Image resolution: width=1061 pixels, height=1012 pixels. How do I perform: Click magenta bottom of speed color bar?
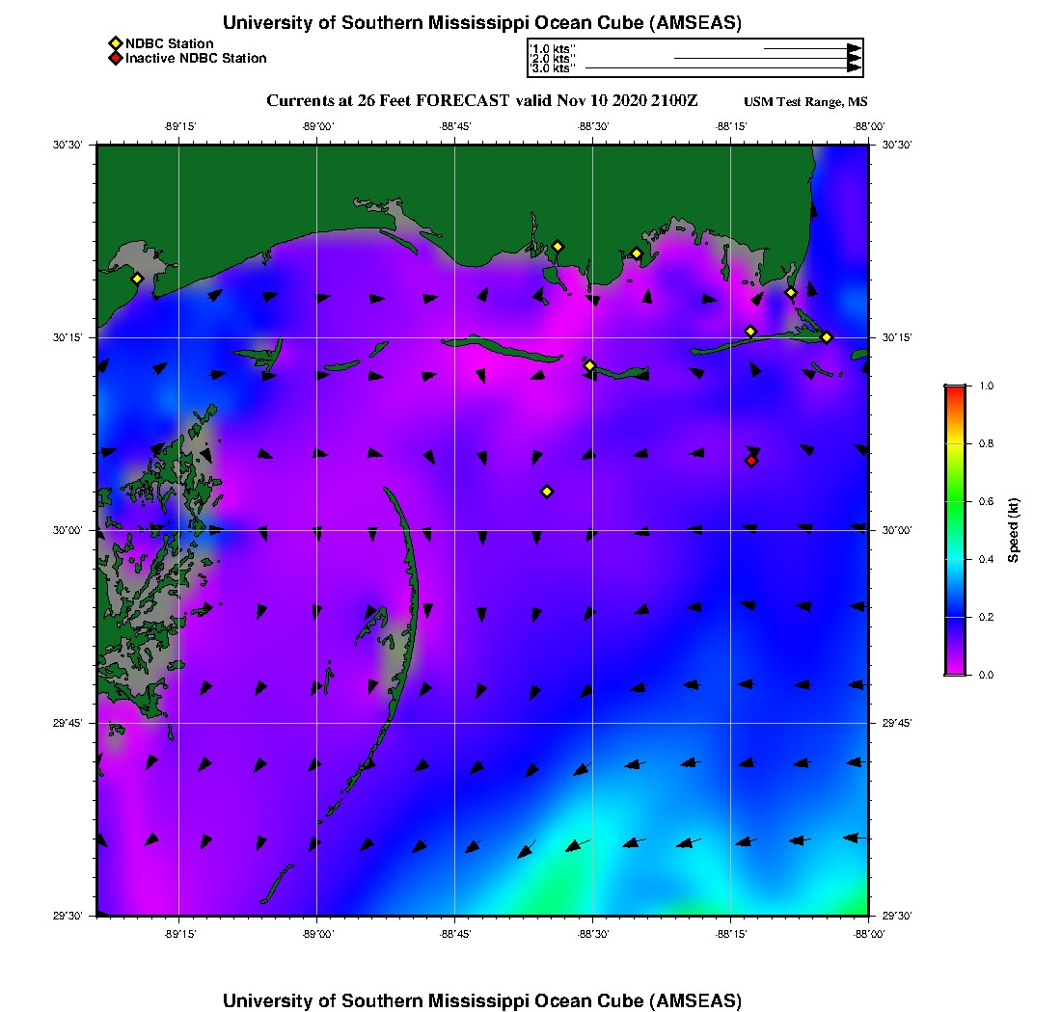(954, 669)
